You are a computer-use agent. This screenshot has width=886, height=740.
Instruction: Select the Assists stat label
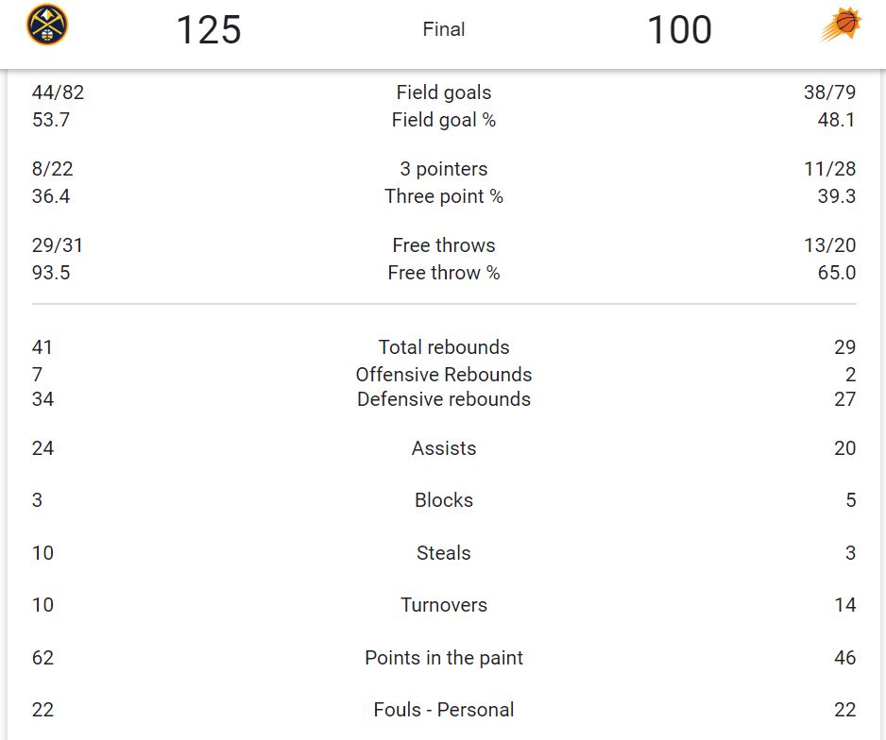click(x=444, y=448)
